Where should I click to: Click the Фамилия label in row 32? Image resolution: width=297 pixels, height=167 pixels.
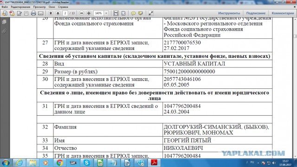click(x=65, y=127)
